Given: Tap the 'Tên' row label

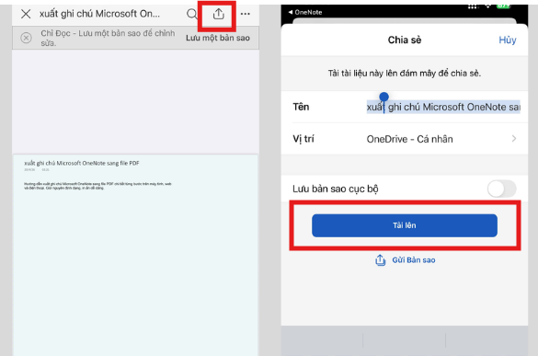Looking at the screenshot, I should 301,107.
